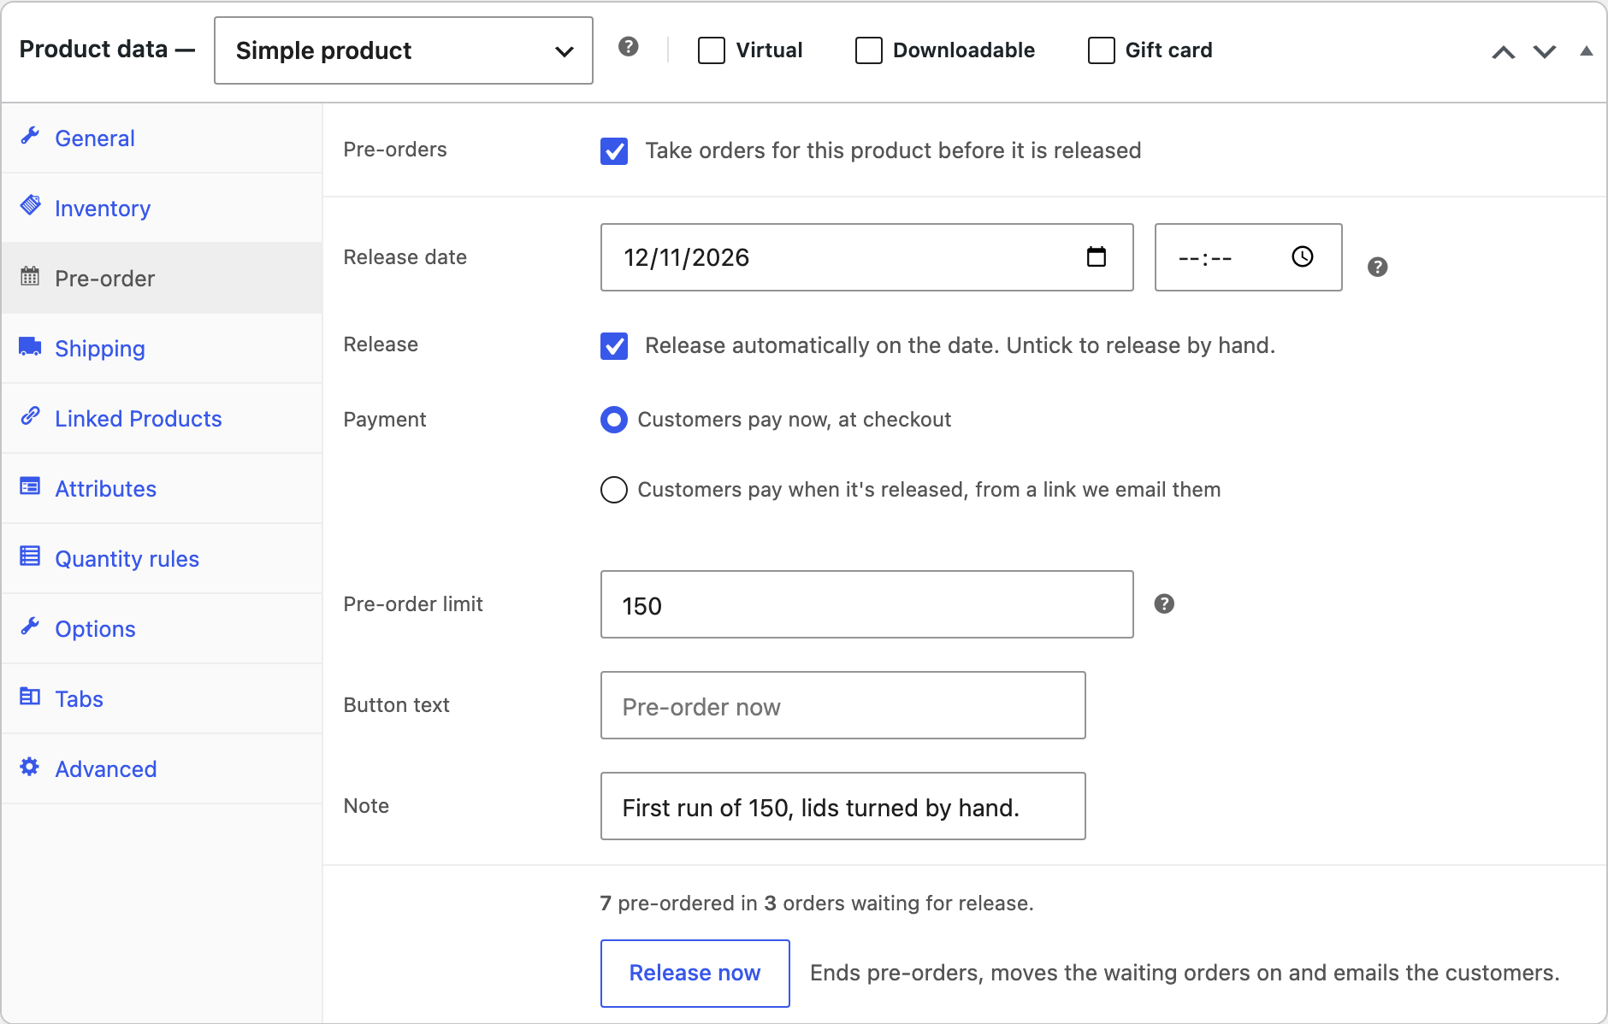Untick Take orders before release checkbox
Viewport: 1608px width, 1024px height.
click(x=614, y=151)
